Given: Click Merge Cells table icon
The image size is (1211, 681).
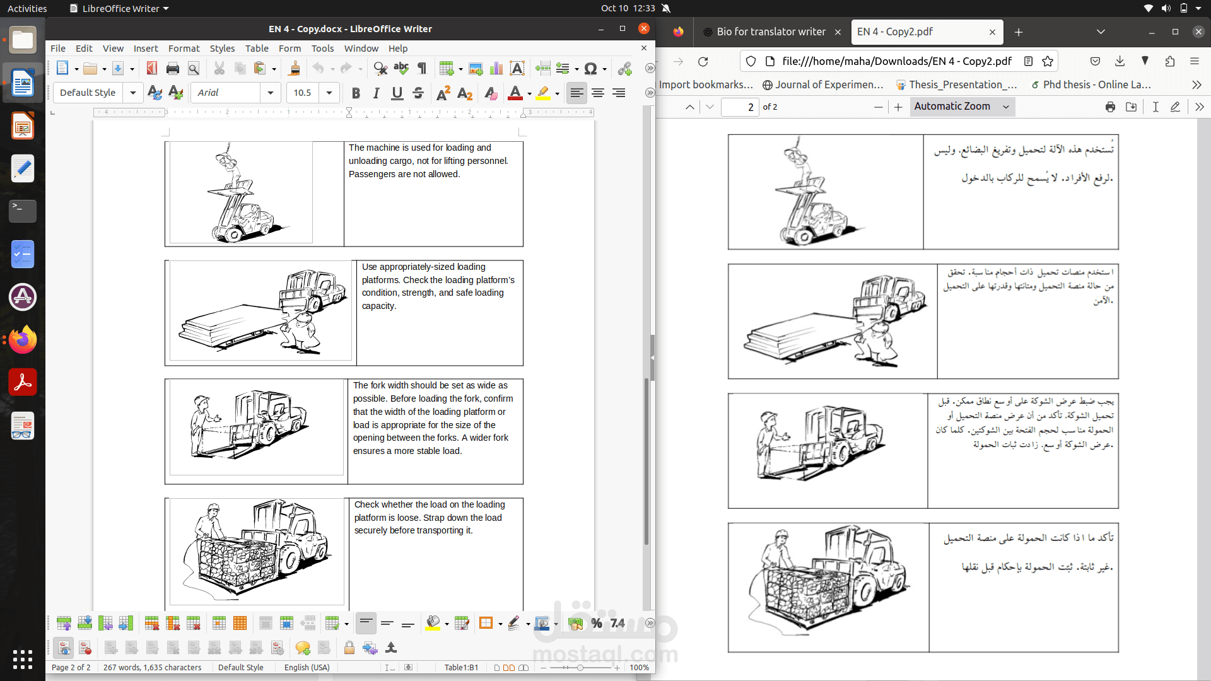Looking at the screenshot, I should coord(266,624).
